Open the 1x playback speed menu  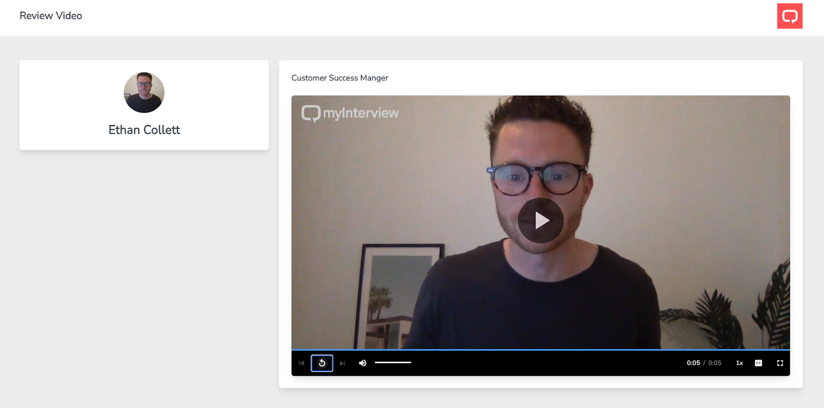740,363
